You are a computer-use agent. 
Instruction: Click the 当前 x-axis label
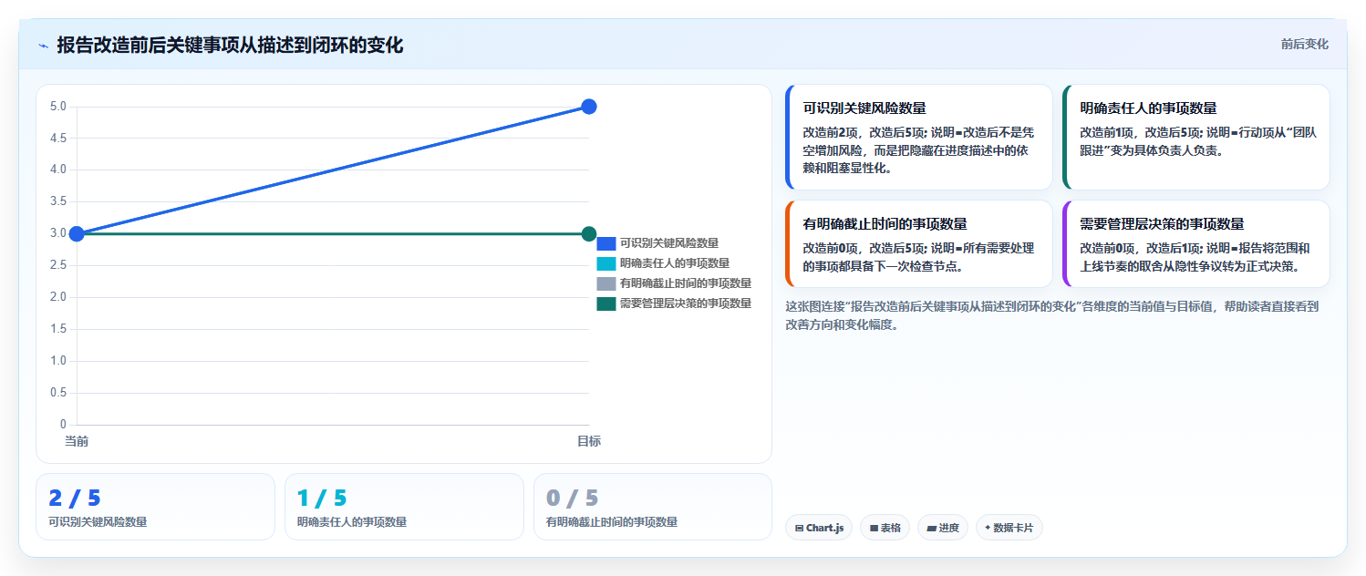coord(77,441)
